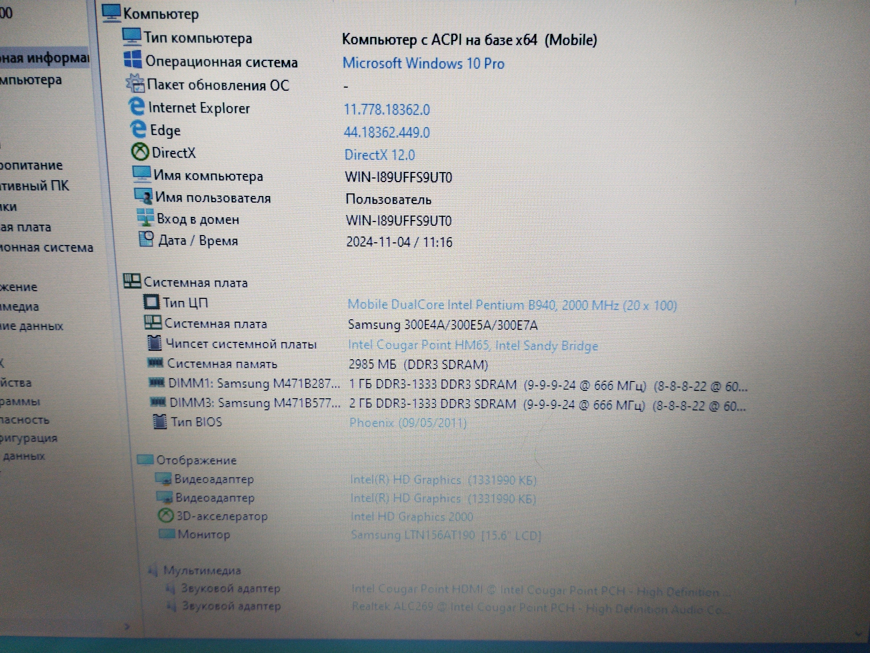Open the Samsung LTN156AT190 monitor link
The height and width of the screenshot is (653, 870).
445,535
